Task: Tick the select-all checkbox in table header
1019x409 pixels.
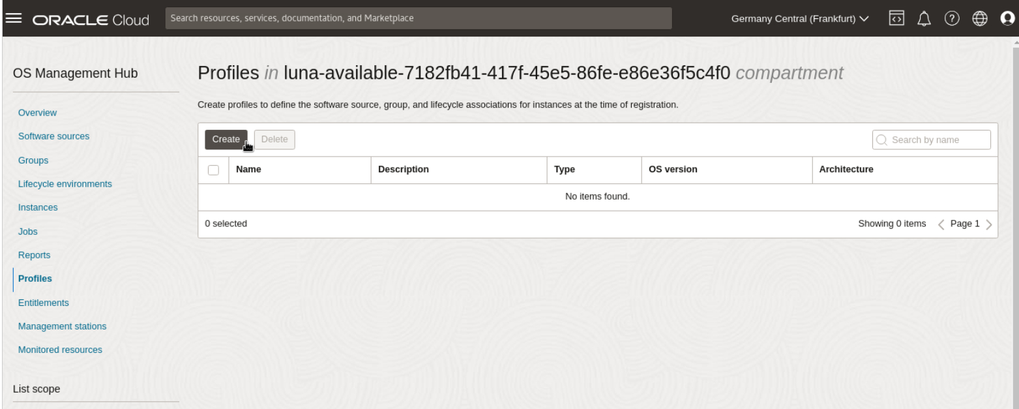Action: [213, 170]
